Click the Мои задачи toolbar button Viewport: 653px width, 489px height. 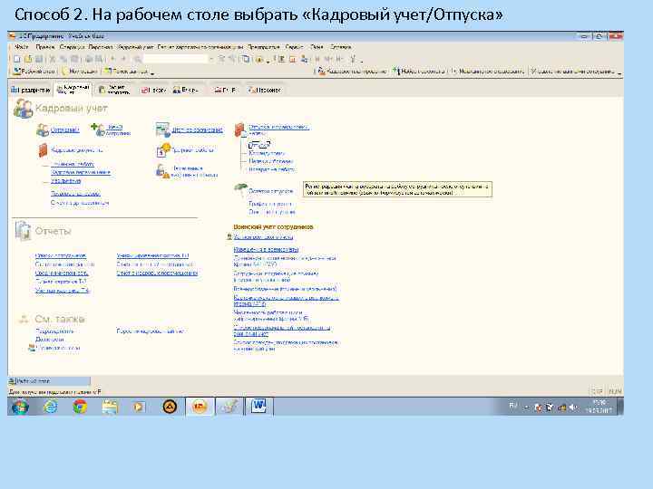point(80,72)
